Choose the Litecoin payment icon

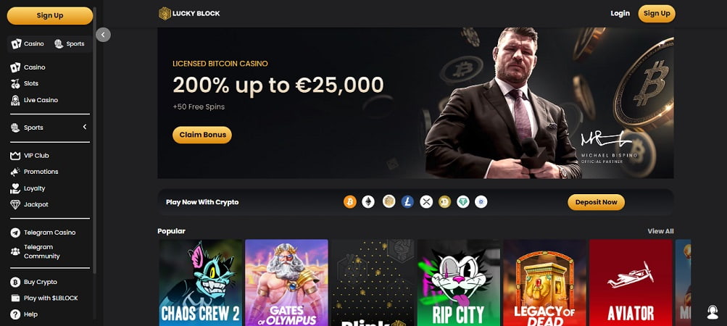407,201
